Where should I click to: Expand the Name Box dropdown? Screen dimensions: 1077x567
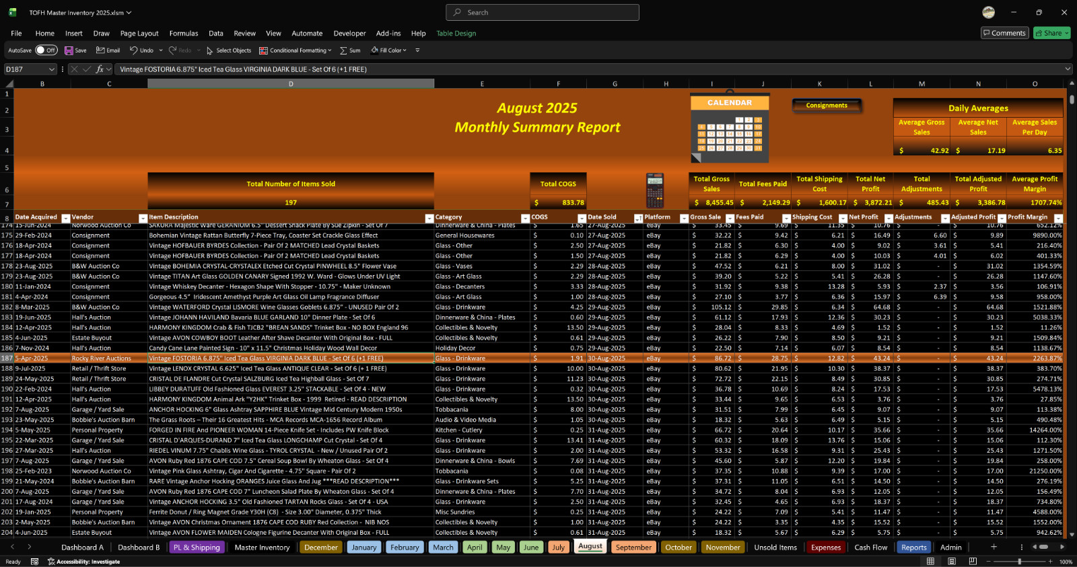[51, 69]
